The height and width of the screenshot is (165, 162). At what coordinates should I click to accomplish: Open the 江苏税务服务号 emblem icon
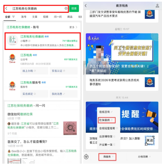pyautogui.click(x=12, y=86)
